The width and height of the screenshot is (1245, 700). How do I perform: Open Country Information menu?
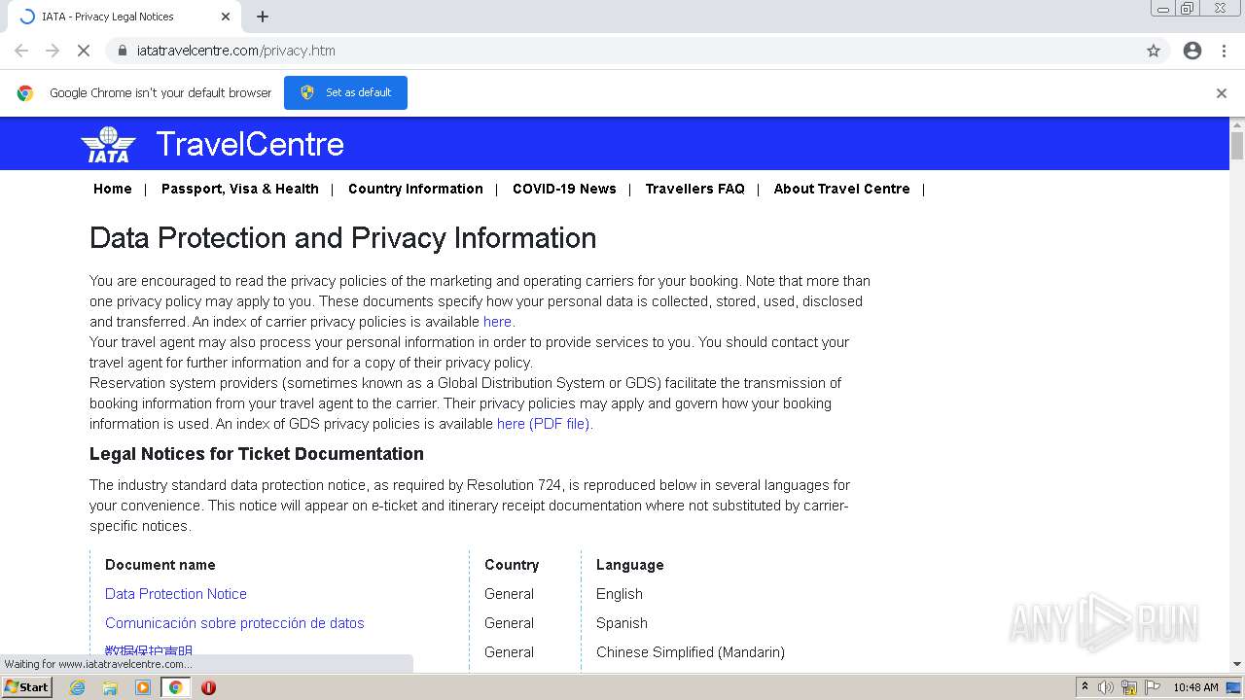415,189
